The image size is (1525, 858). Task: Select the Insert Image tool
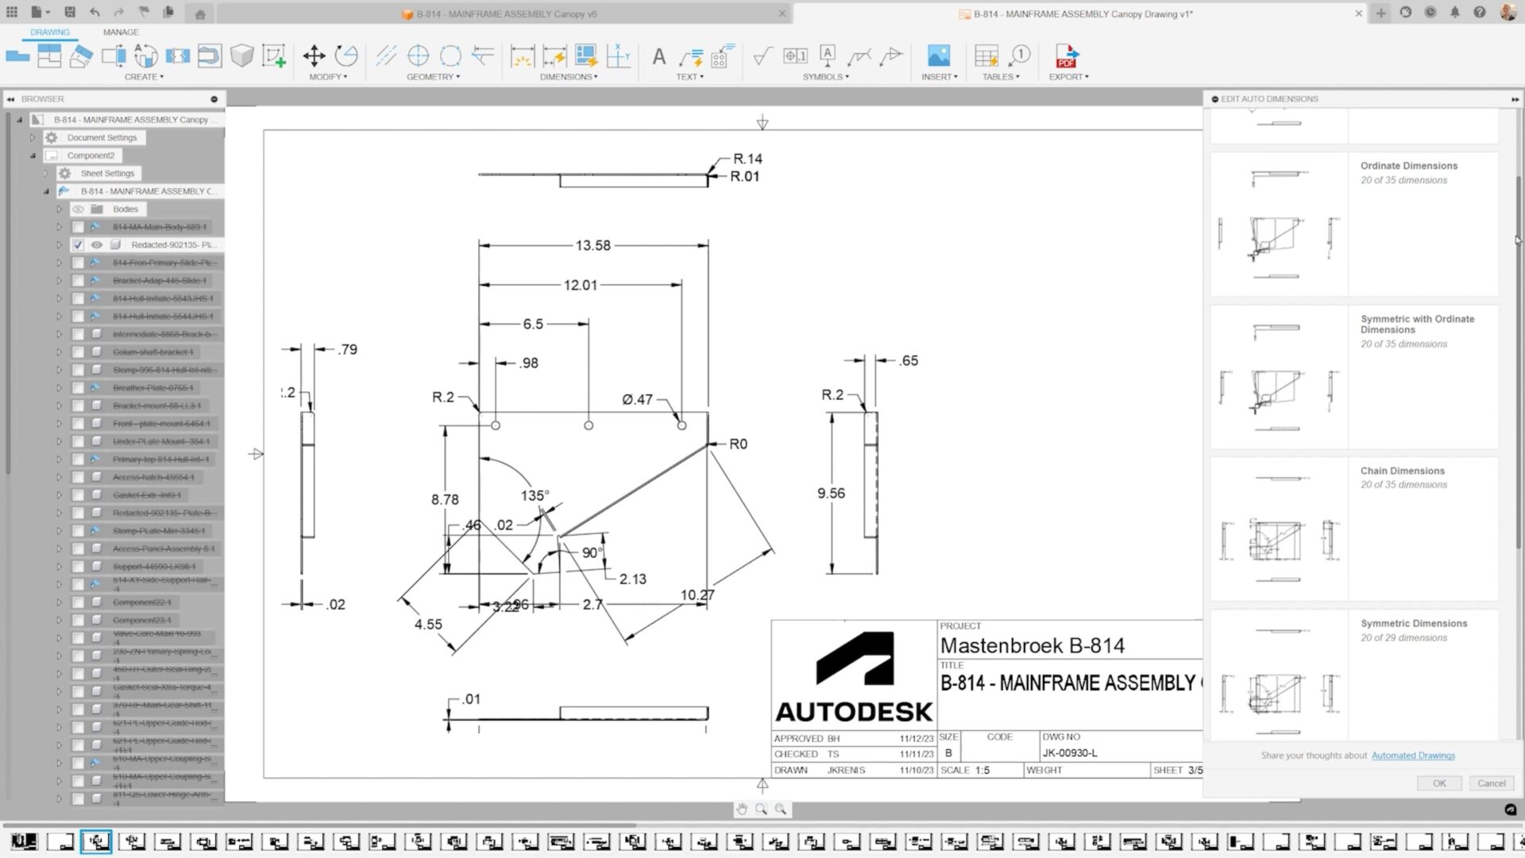pyautogui.click(x=938, y=56)
